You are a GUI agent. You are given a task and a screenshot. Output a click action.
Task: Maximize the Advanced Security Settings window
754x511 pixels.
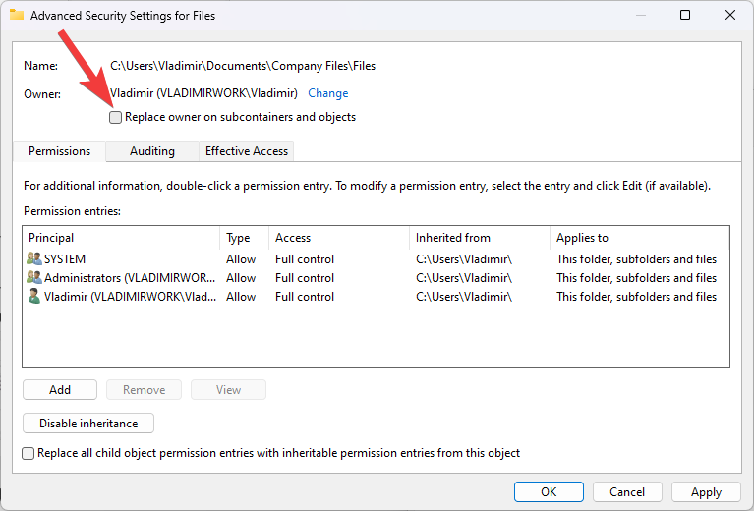[x=685, y=16]
